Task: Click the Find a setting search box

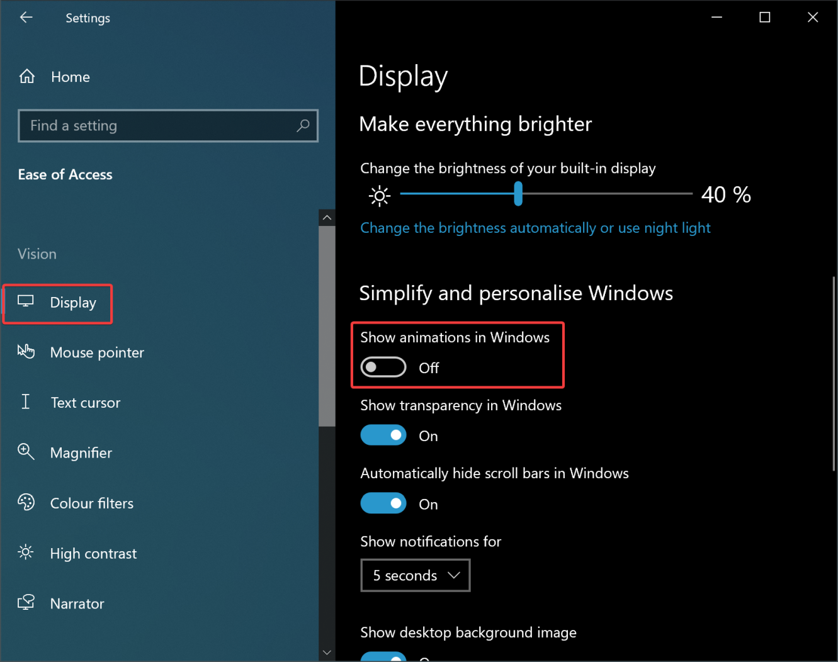Action: coord(168,125)
